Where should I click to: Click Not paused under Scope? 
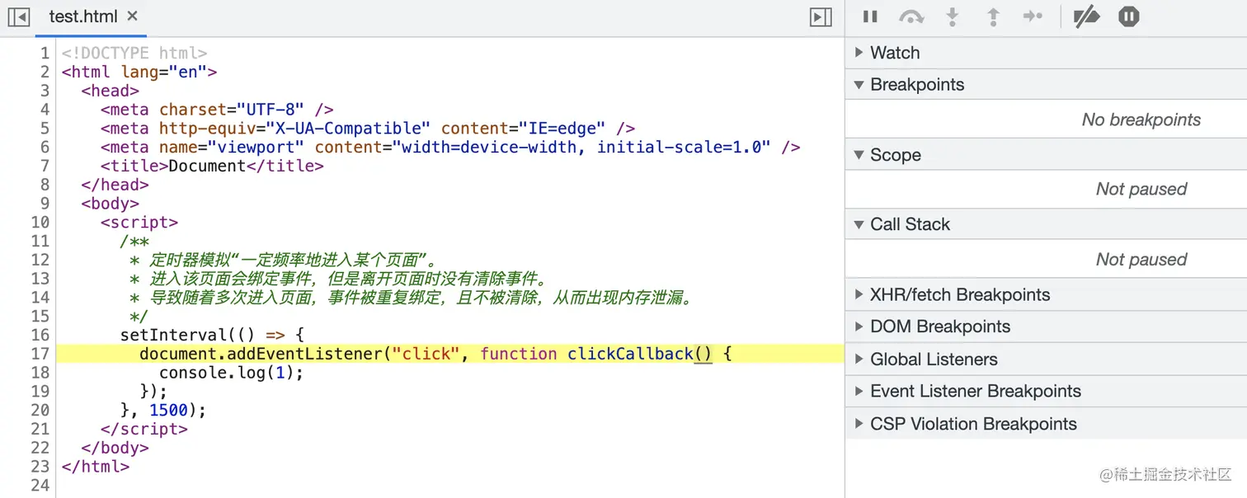click(x=1141, y=189)
